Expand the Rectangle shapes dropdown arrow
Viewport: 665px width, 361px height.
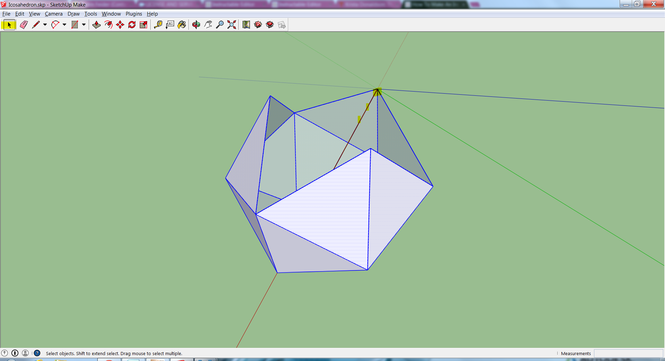(x=84, y=25)
